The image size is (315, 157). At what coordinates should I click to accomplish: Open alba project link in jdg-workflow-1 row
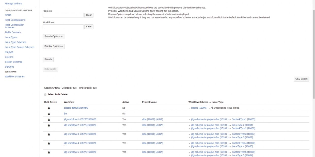[152, 119]
